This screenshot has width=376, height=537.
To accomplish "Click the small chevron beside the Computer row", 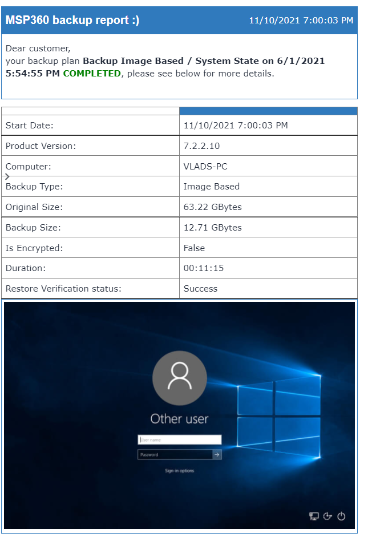I will 7,176.
